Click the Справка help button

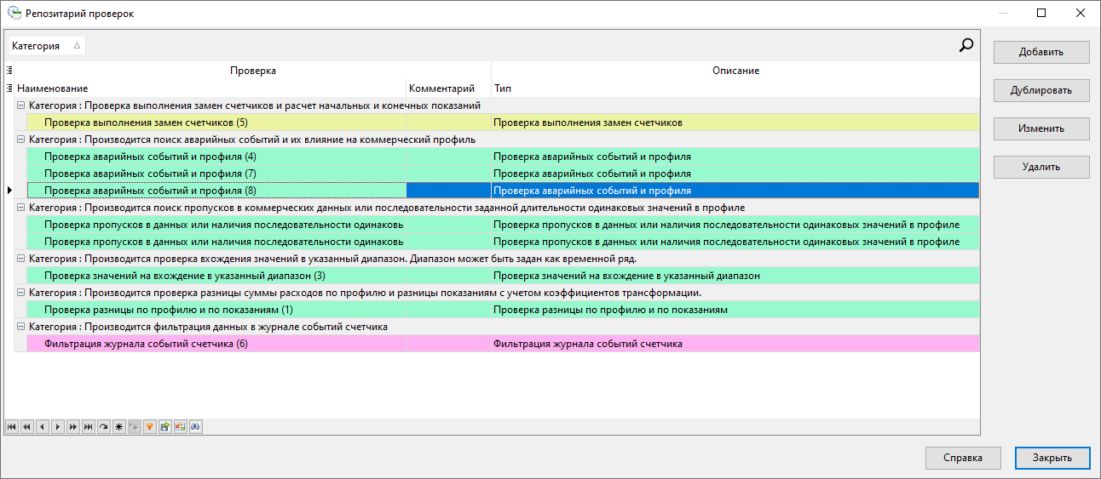[x=962, y=458]
